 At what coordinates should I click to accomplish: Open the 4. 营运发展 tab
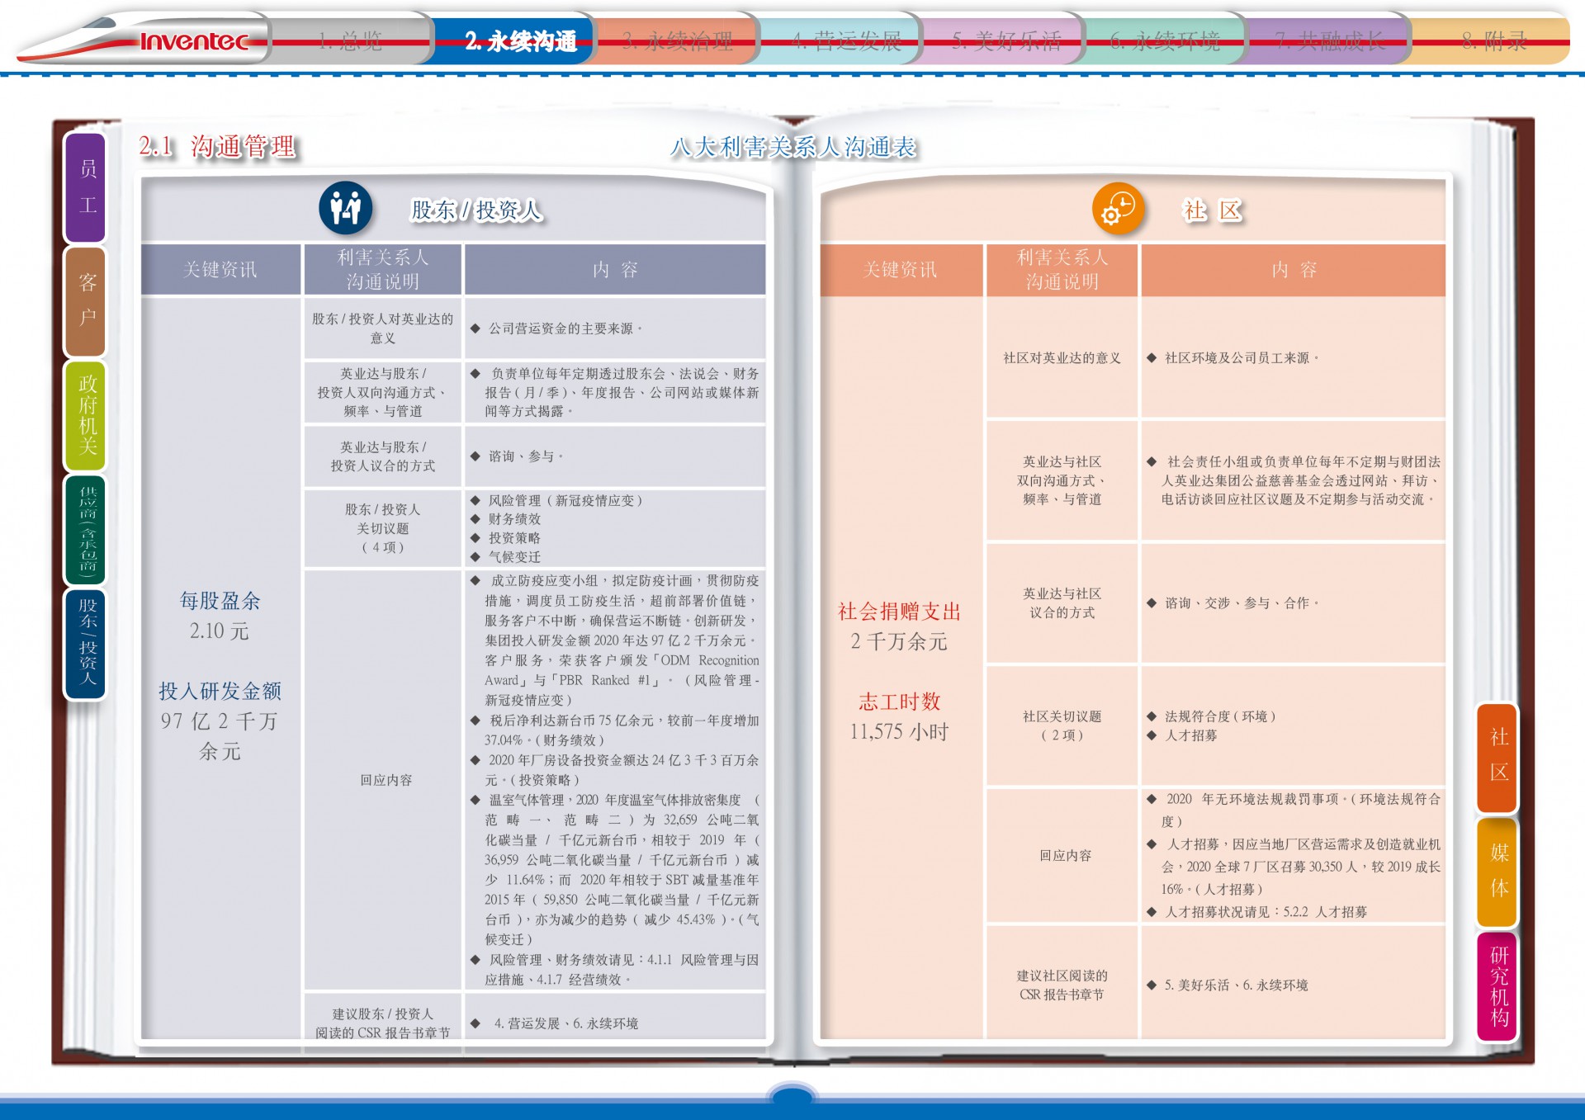[846, 40]
